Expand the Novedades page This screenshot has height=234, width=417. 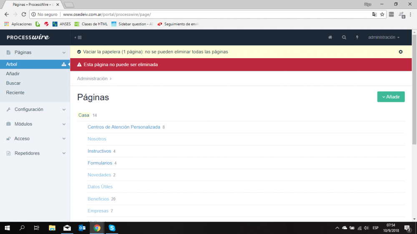click(99, 175)
